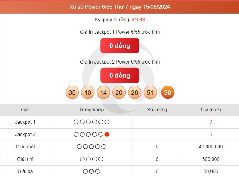Click the Giá trị (đ) column header

[x=211, y=110]
